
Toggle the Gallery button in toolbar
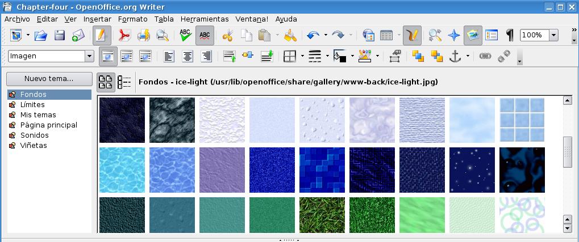click(473, 35)
